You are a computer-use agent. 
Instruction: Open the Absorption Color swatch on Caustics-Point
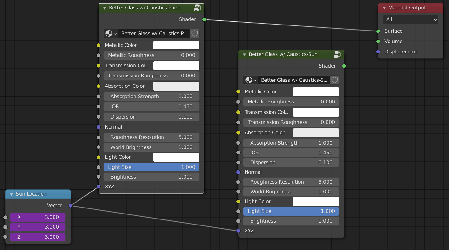(x=176, y=86)
